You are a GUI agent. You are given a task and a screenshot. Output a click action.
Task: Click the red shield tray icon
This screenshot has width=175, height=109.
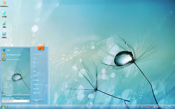[x=157, y=107]
